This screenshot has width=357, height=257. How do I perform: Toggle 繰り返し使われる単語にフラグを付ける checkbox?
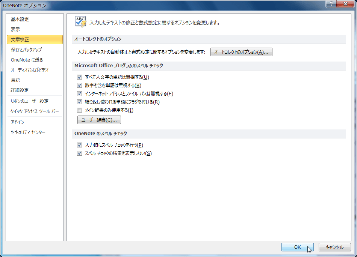coord(79,102)
